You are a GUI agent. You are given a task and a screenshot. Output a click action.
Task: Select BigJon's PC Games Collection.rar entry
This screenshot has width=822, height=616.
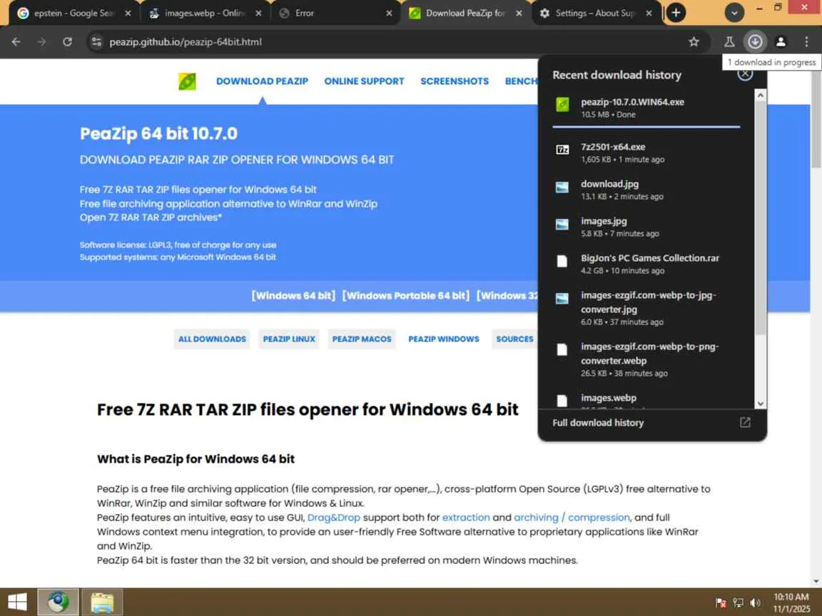click(x=646, y=264)
